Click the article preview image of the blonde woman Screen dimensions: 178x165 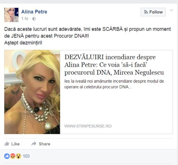point(32,92)
